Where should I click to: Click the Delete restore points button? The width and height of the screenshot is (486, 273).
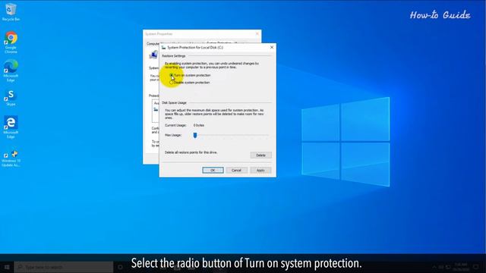coord(260,155)
